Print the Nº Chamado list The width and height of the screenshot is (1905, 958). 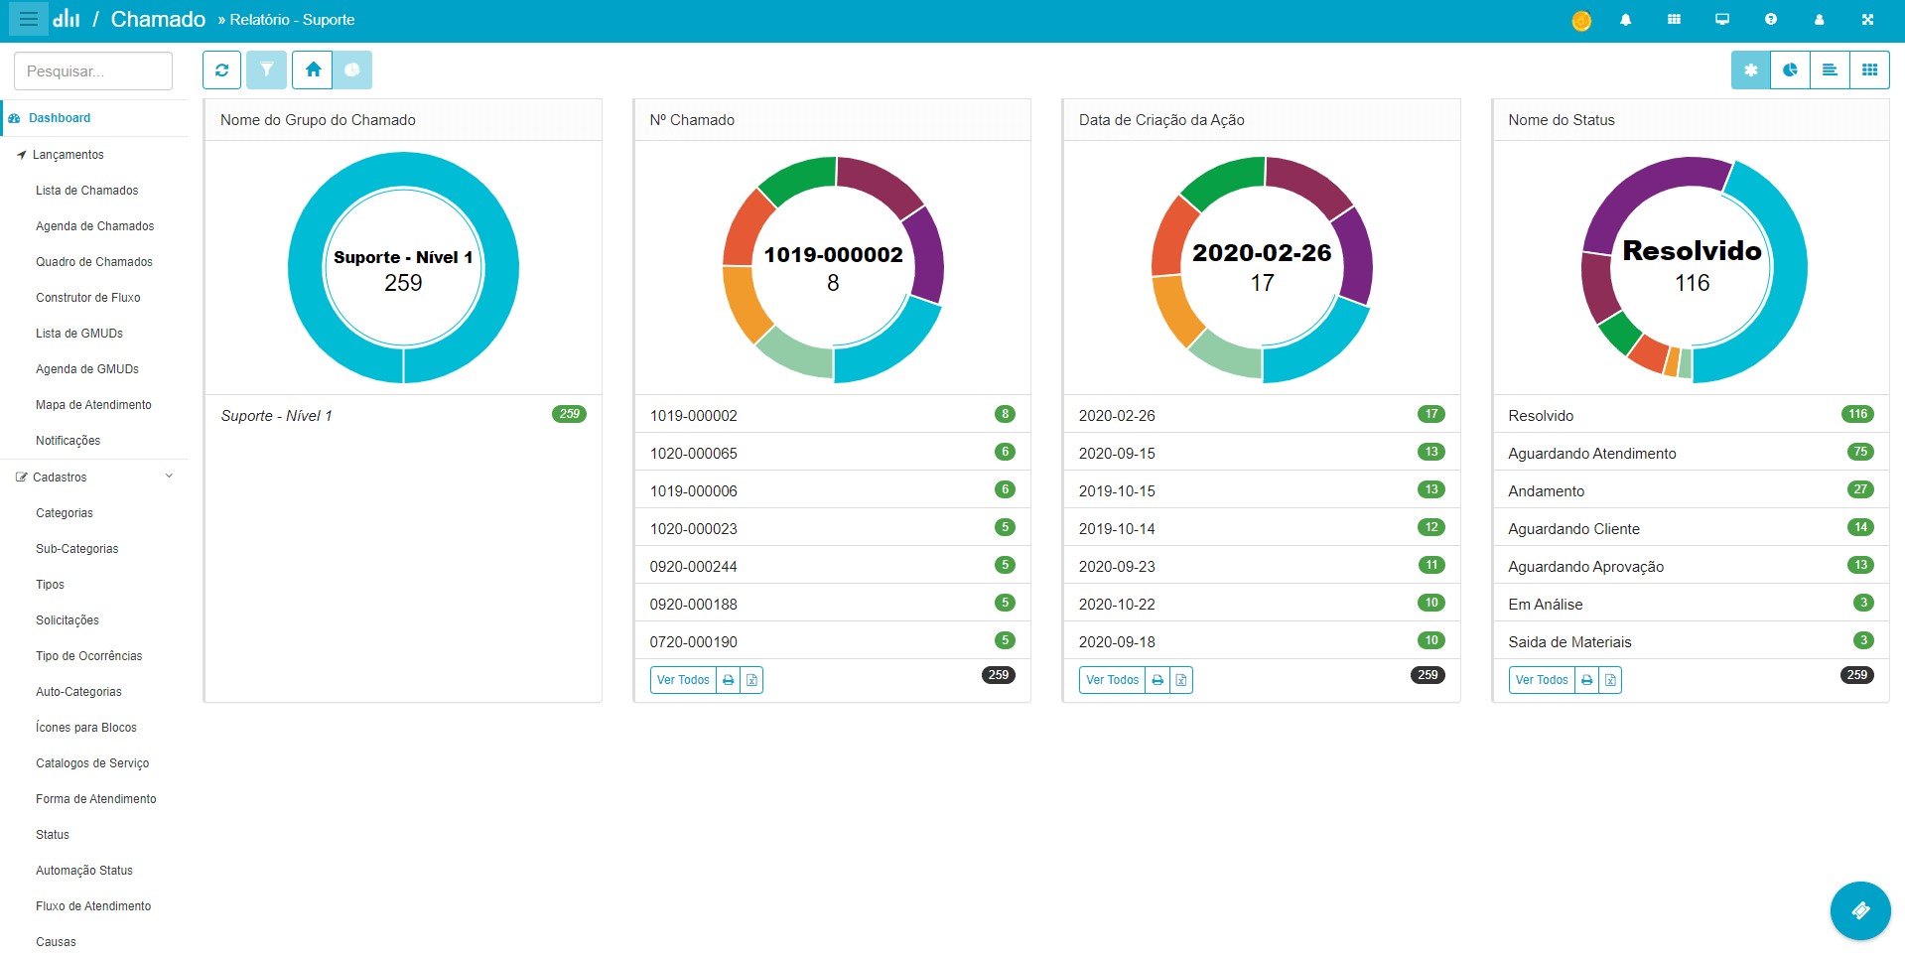coord(729,680)
